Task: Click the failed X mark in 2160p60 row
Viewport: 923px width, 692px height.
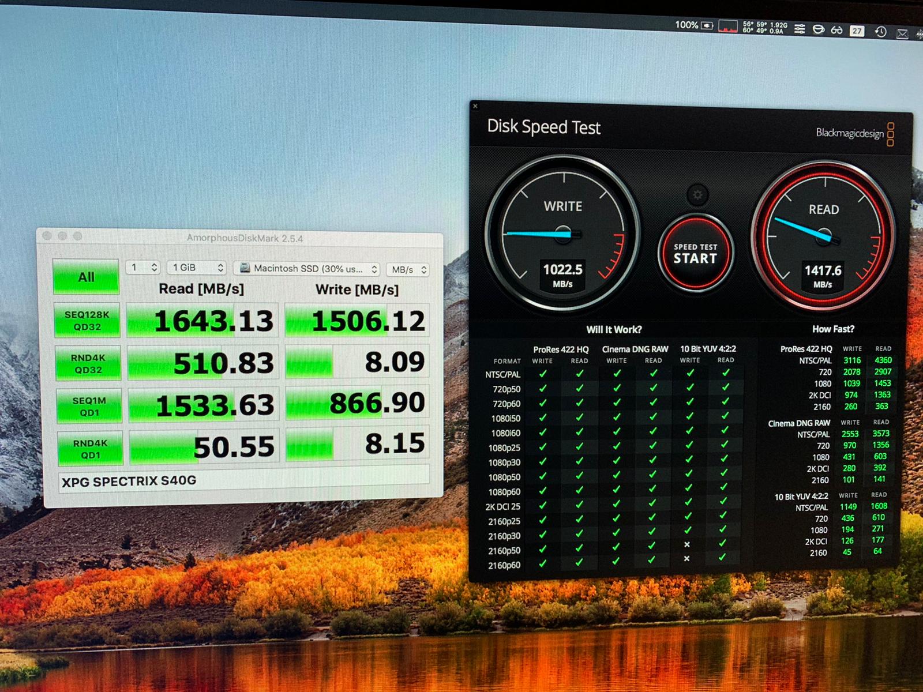Action: click(686, 559)
